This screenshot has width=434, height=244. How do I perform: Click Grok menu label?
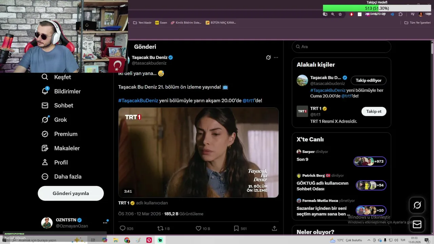61,120
